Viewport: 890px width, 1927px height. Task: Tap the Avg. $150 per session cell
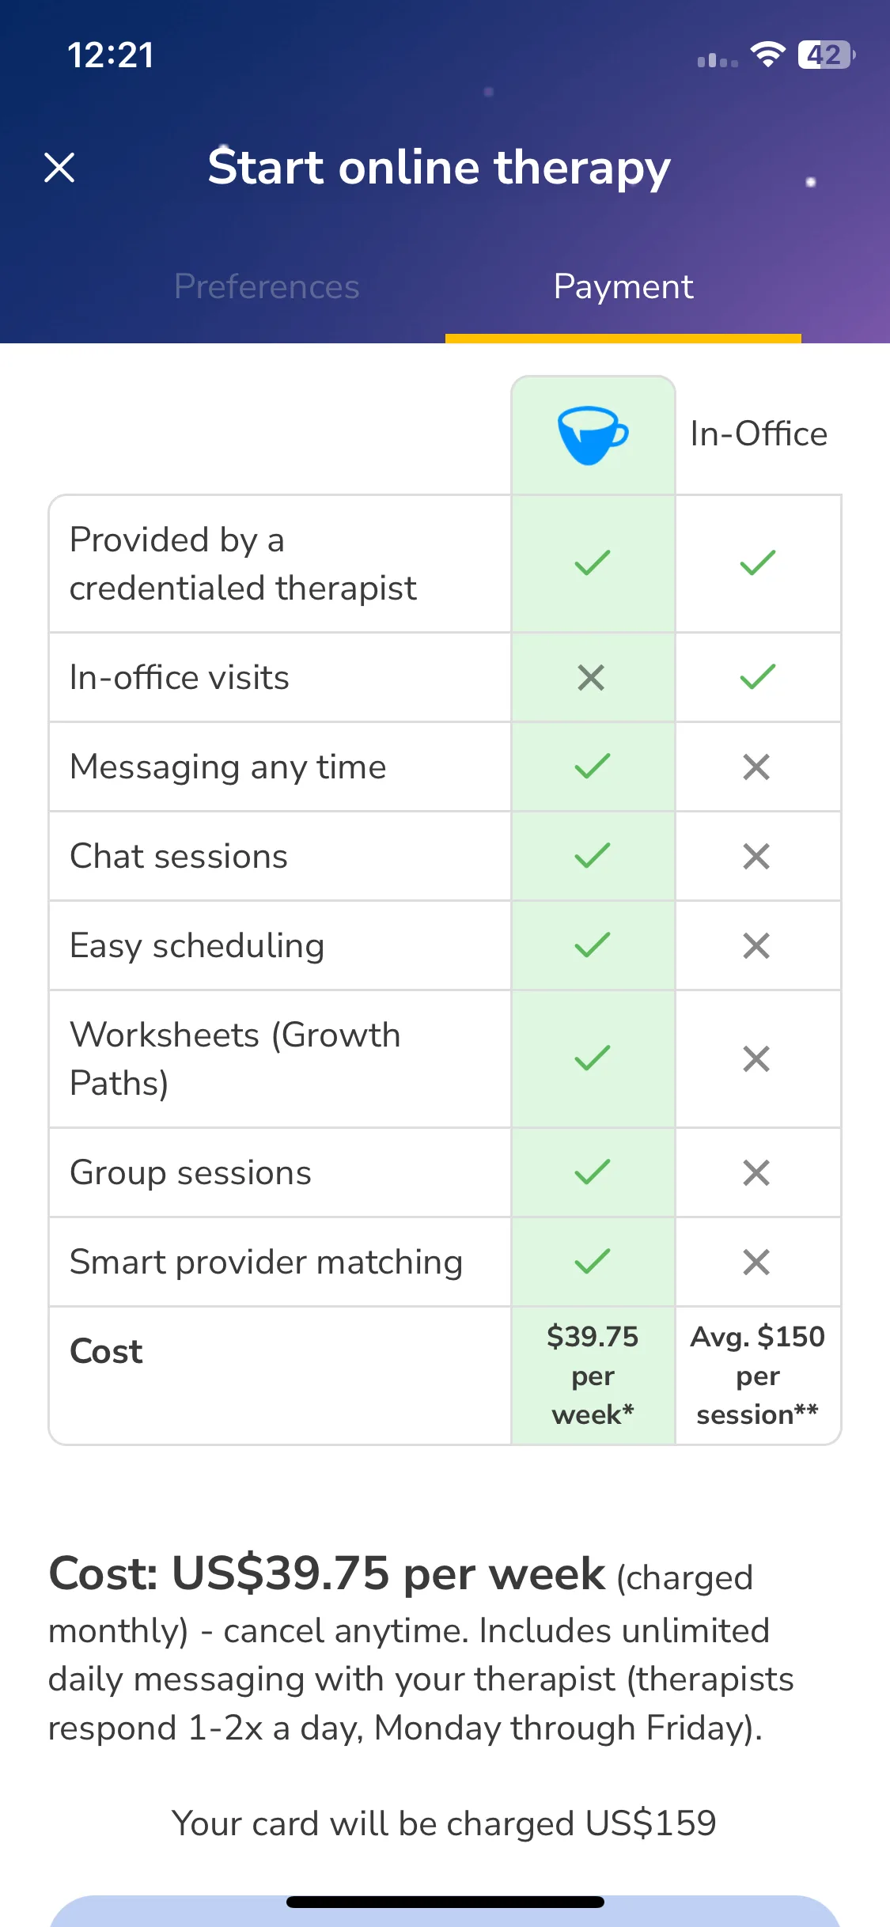pyautogui.click(x=758, y=1376)
